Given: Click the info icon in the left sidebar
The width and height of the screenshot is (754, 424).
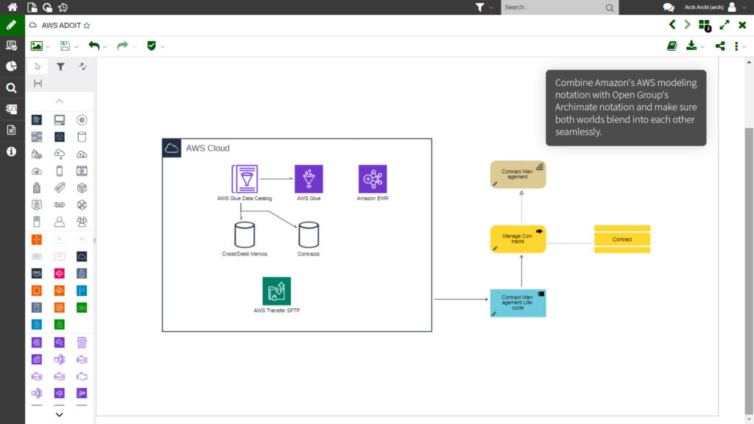Looking at the screenshot, I should (11, 152).
